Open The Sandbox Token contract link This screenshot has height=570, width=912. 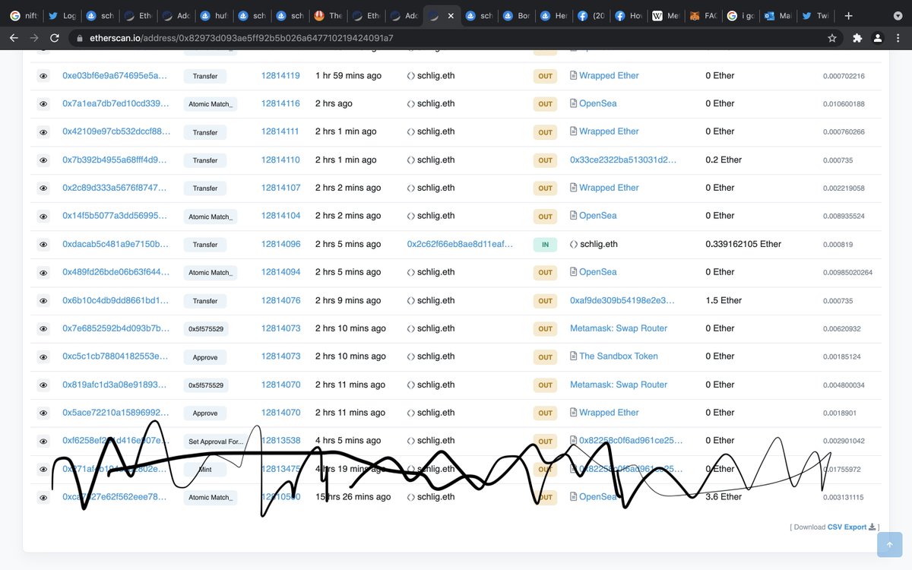point(619,356)
